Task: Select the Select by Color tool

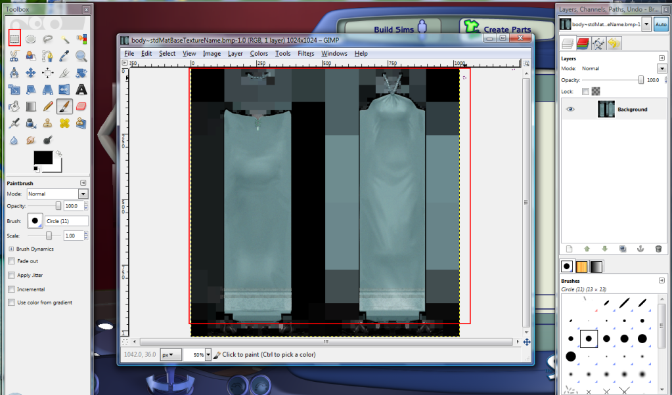Action: [x=81, y=39]
